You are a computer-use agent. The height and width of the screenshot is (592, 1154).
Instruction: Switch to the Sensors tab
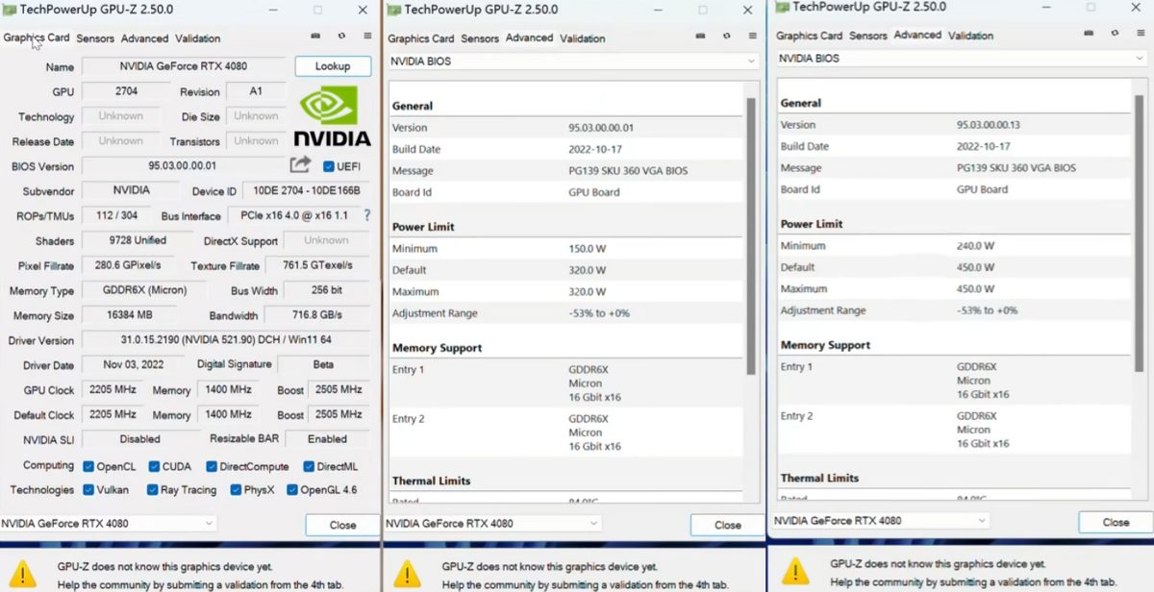pyautogui.click(x=95, y=38)
